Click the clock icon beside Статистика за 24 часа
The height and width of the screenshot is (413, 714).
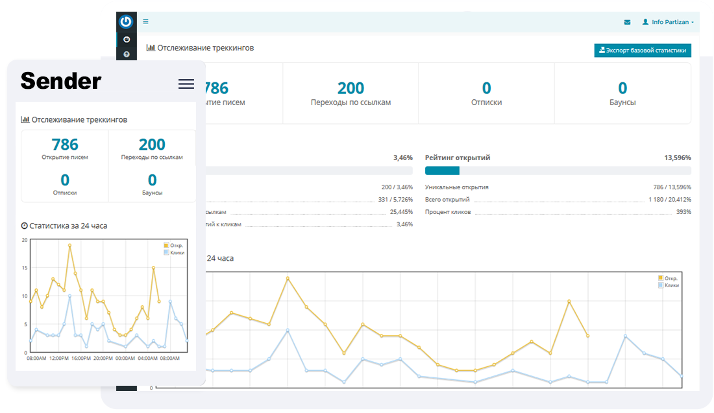click(x=25, y=226)
